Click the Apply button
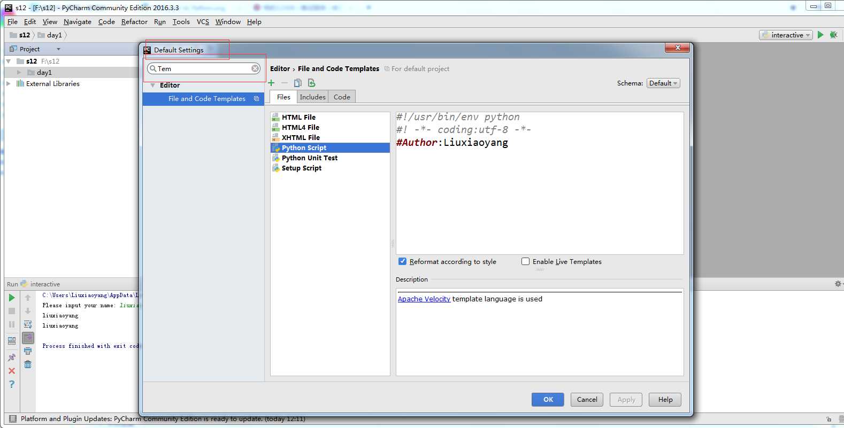 tap(626, 399)
